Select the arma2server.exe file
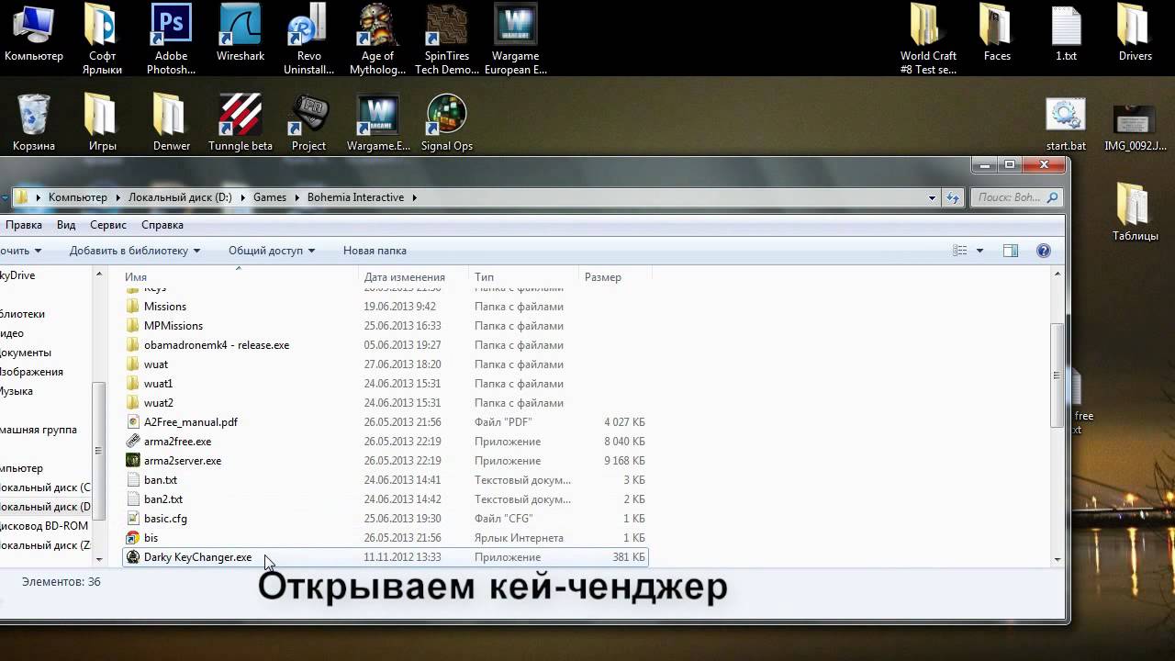The height and width of the screenshot is (661, 1175). (x=386, y=461)
